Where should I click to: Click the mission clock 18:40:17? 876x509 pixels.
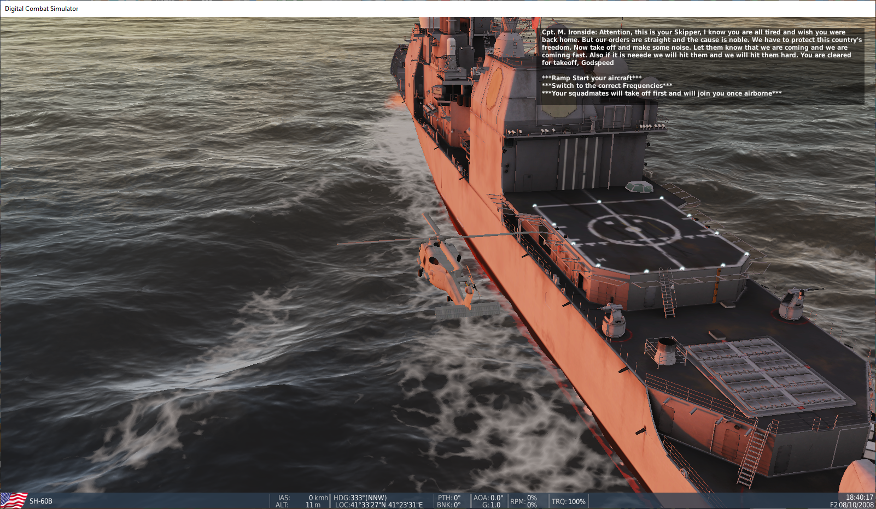(860, 498)
